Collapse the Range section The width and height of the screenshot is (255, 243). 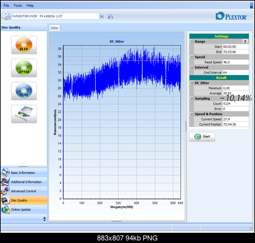(192, 41)
